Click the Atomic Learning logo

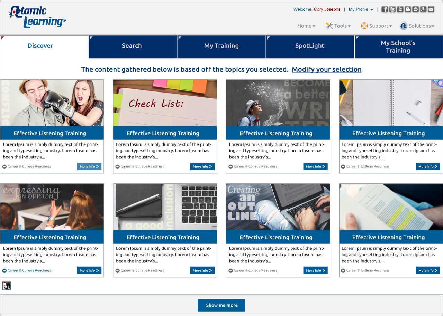37,17
